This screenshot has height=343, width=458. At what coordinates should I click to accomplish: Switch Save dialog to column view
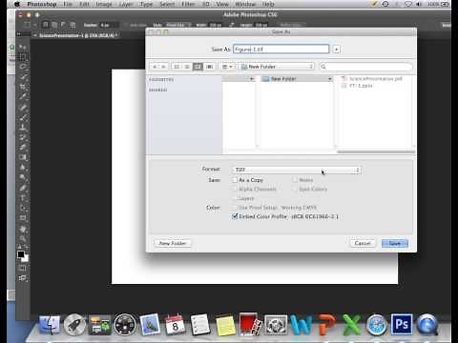[x=198, y=67]
